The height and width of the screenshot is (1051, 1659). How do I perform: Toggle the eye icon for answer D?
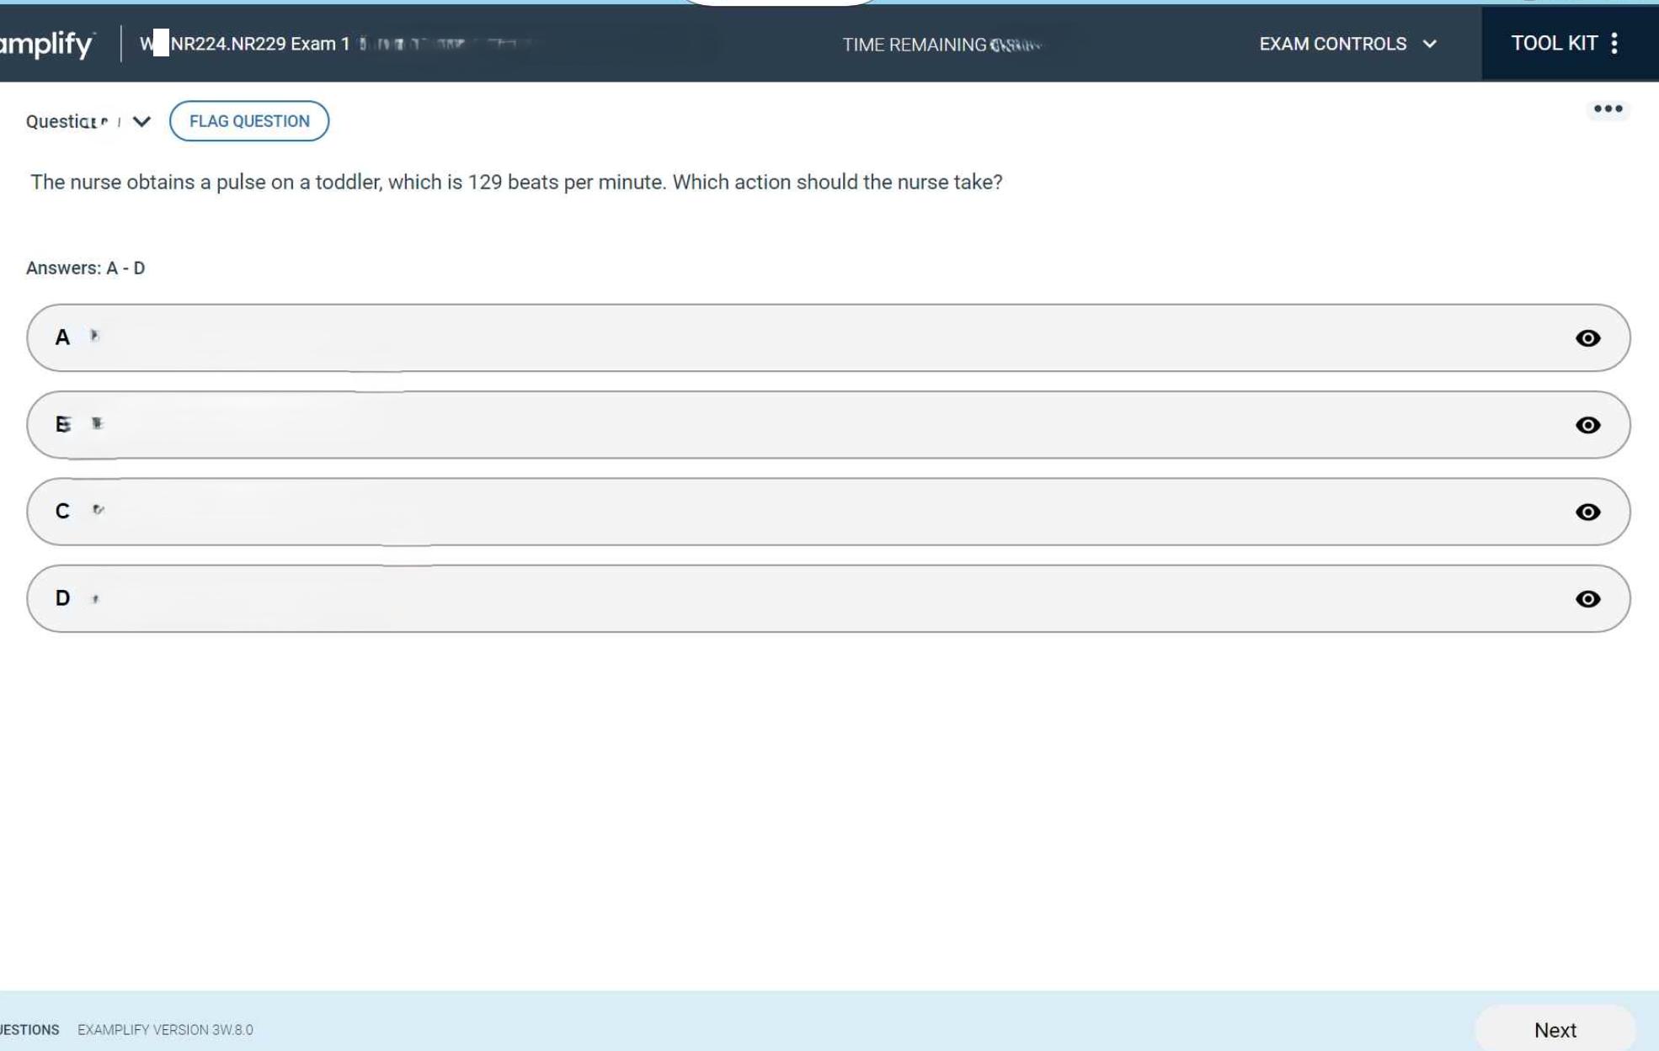(x=1587, y=599)
